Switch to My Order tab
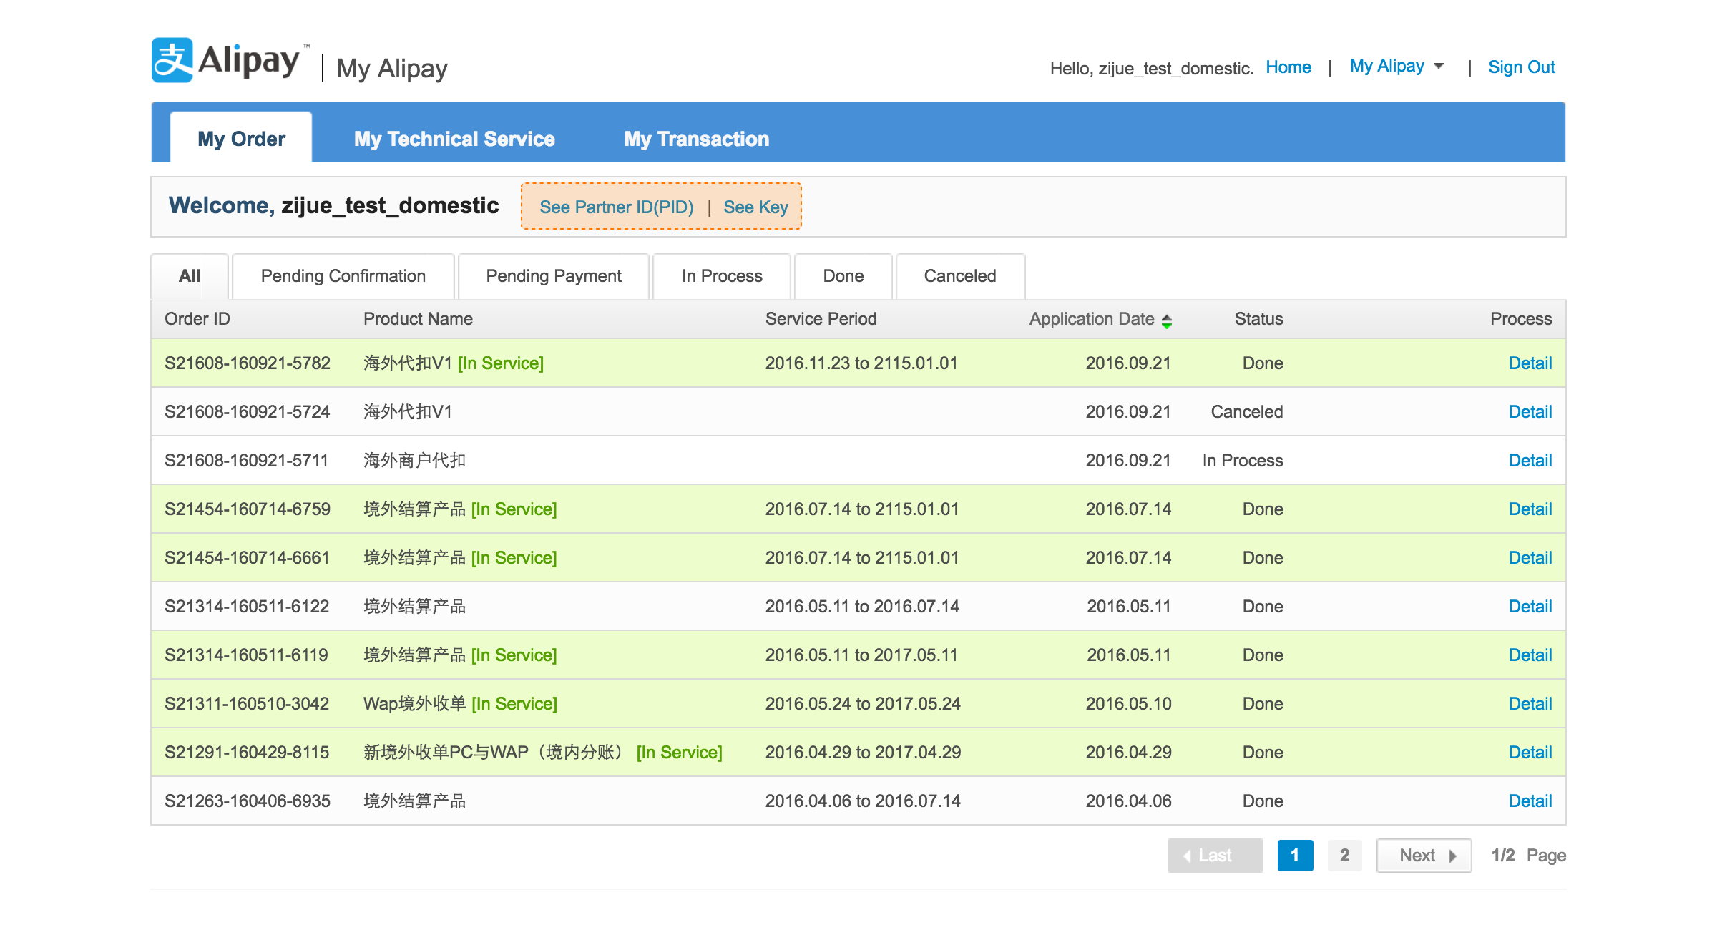The width and height of the screenshot is (1717, 930). pos(241,138)
